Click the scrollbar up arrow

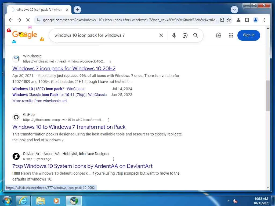click(x=268, y=28)
